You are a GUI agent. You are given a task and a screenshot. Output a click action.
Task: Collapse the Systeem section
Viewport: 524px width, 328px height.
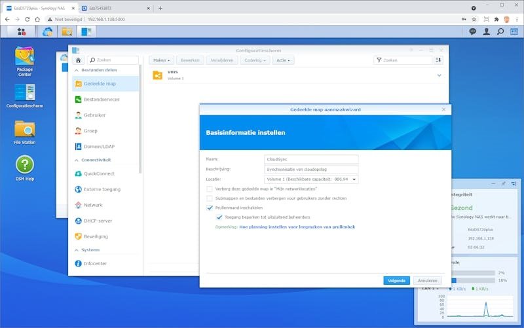(77, 250)
